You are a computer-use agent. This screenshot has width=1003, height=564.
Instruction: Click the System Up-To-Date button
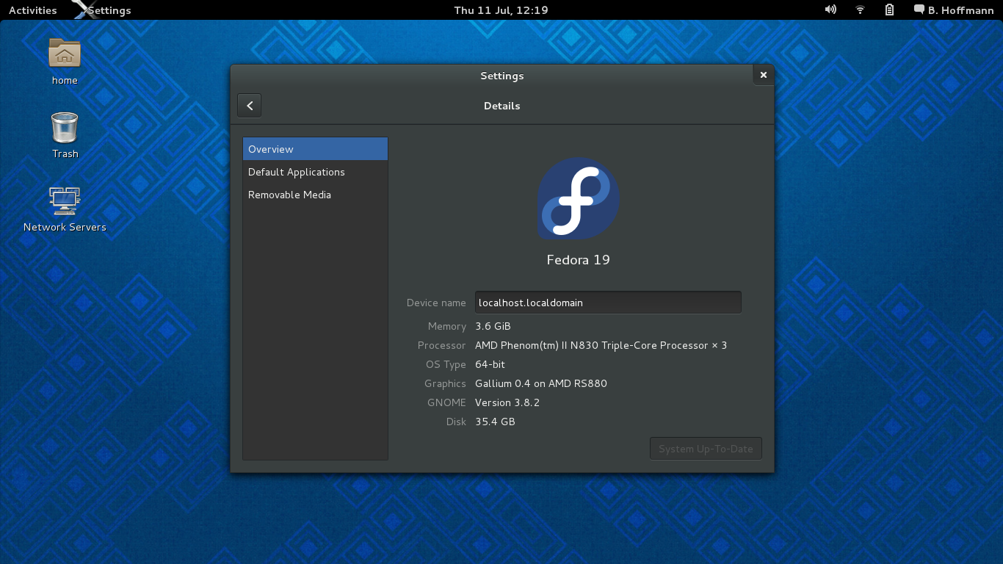tap(706, 449)
